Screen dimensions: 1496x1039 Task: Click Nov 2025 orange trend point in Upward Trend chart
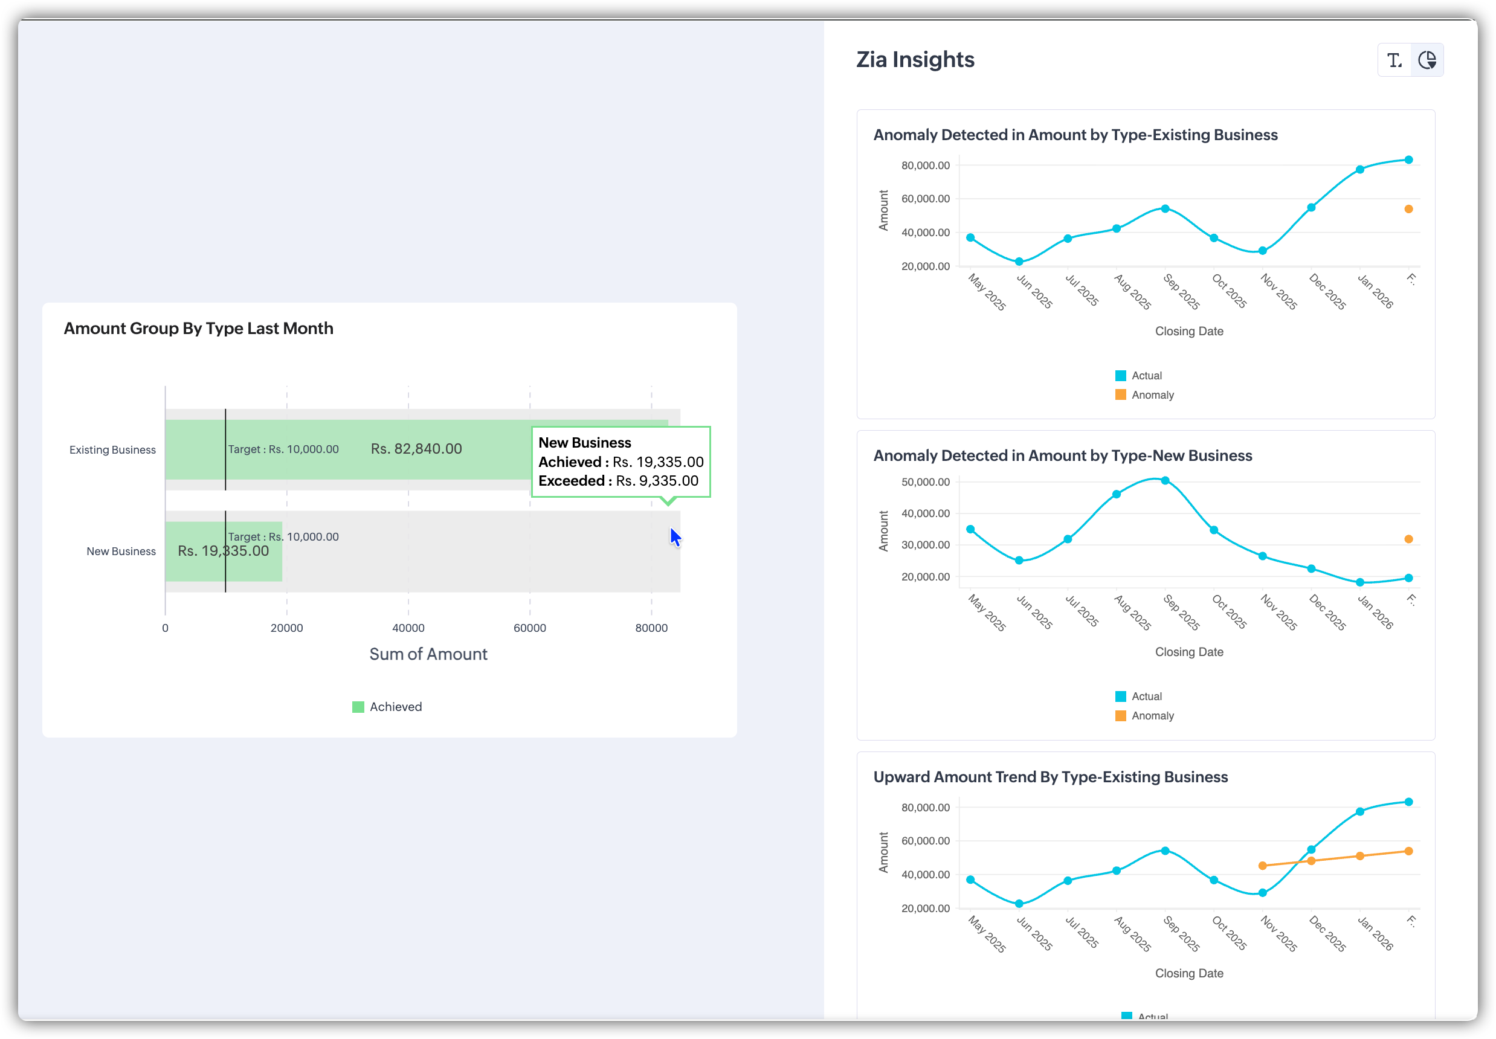pos(1263,866)
